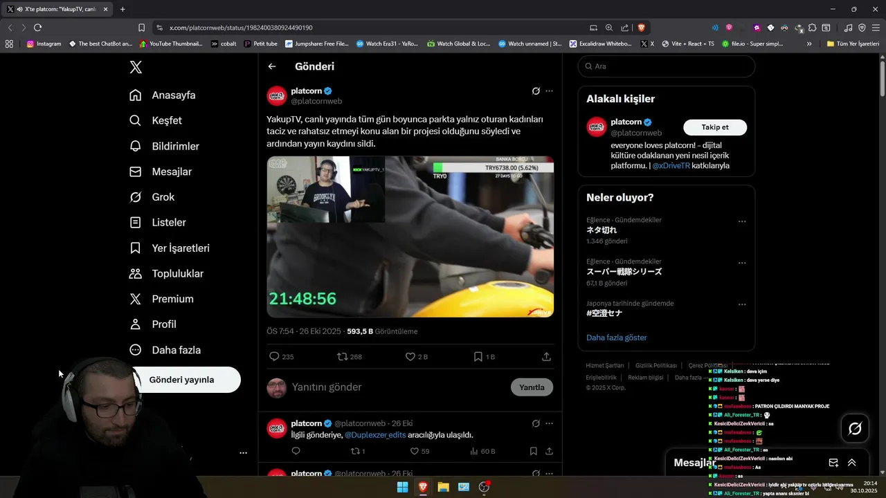Open Yer İşaretleri bookmarks

(170, 248)
